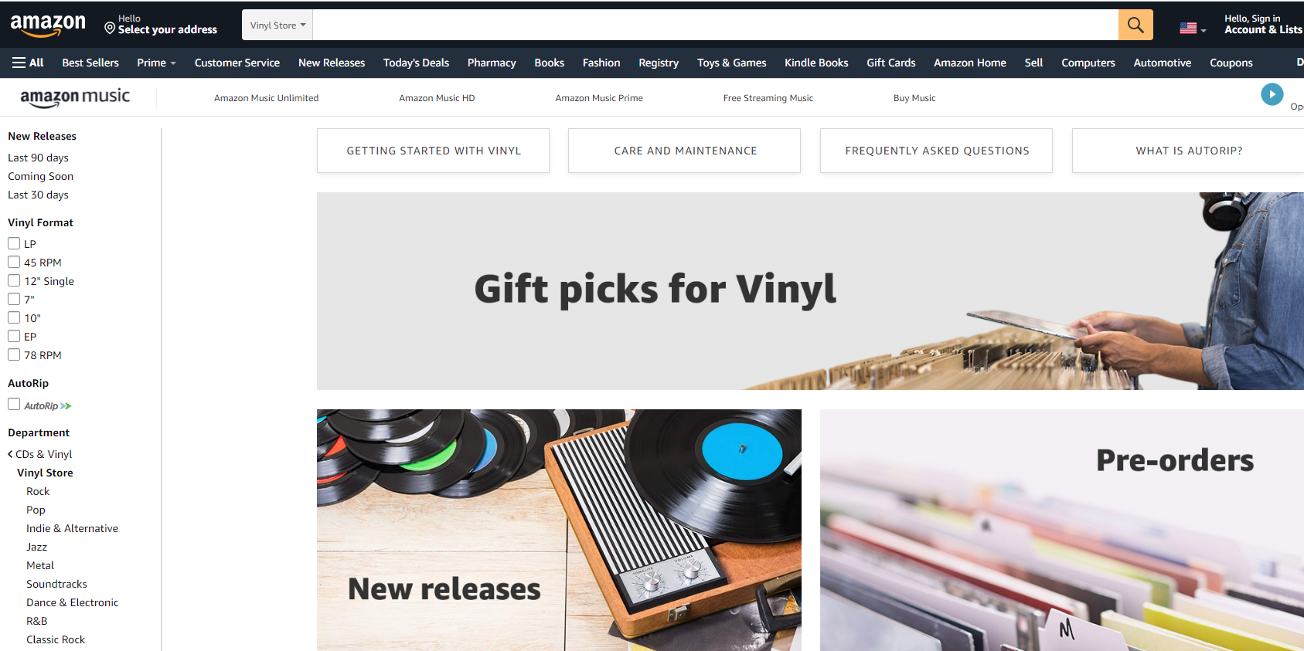Viewport: 1304px width, 651px height.
Task: Click Getting Started With Vinyl button
Action: coord(433,151)
